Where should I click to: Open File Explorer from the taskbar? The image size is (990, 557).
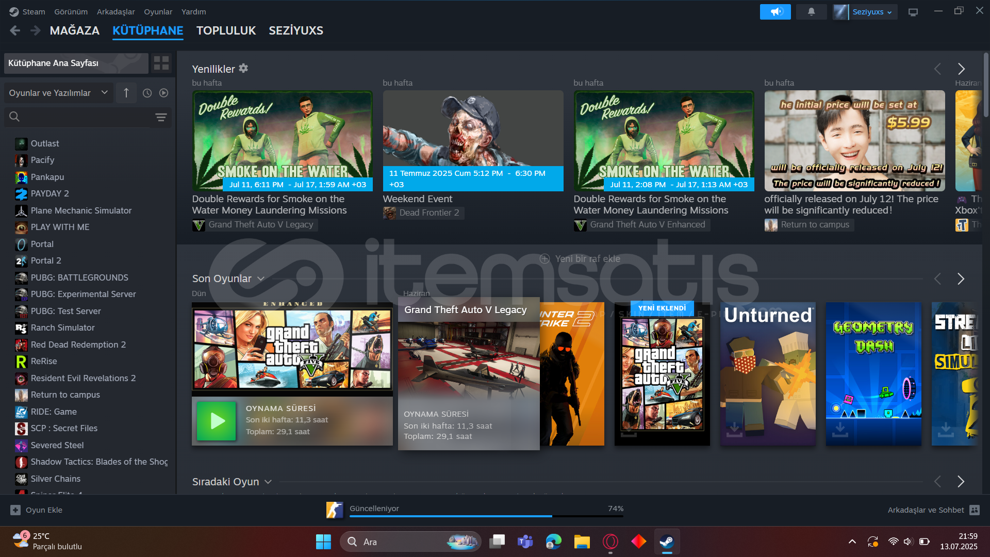[582, 542]
